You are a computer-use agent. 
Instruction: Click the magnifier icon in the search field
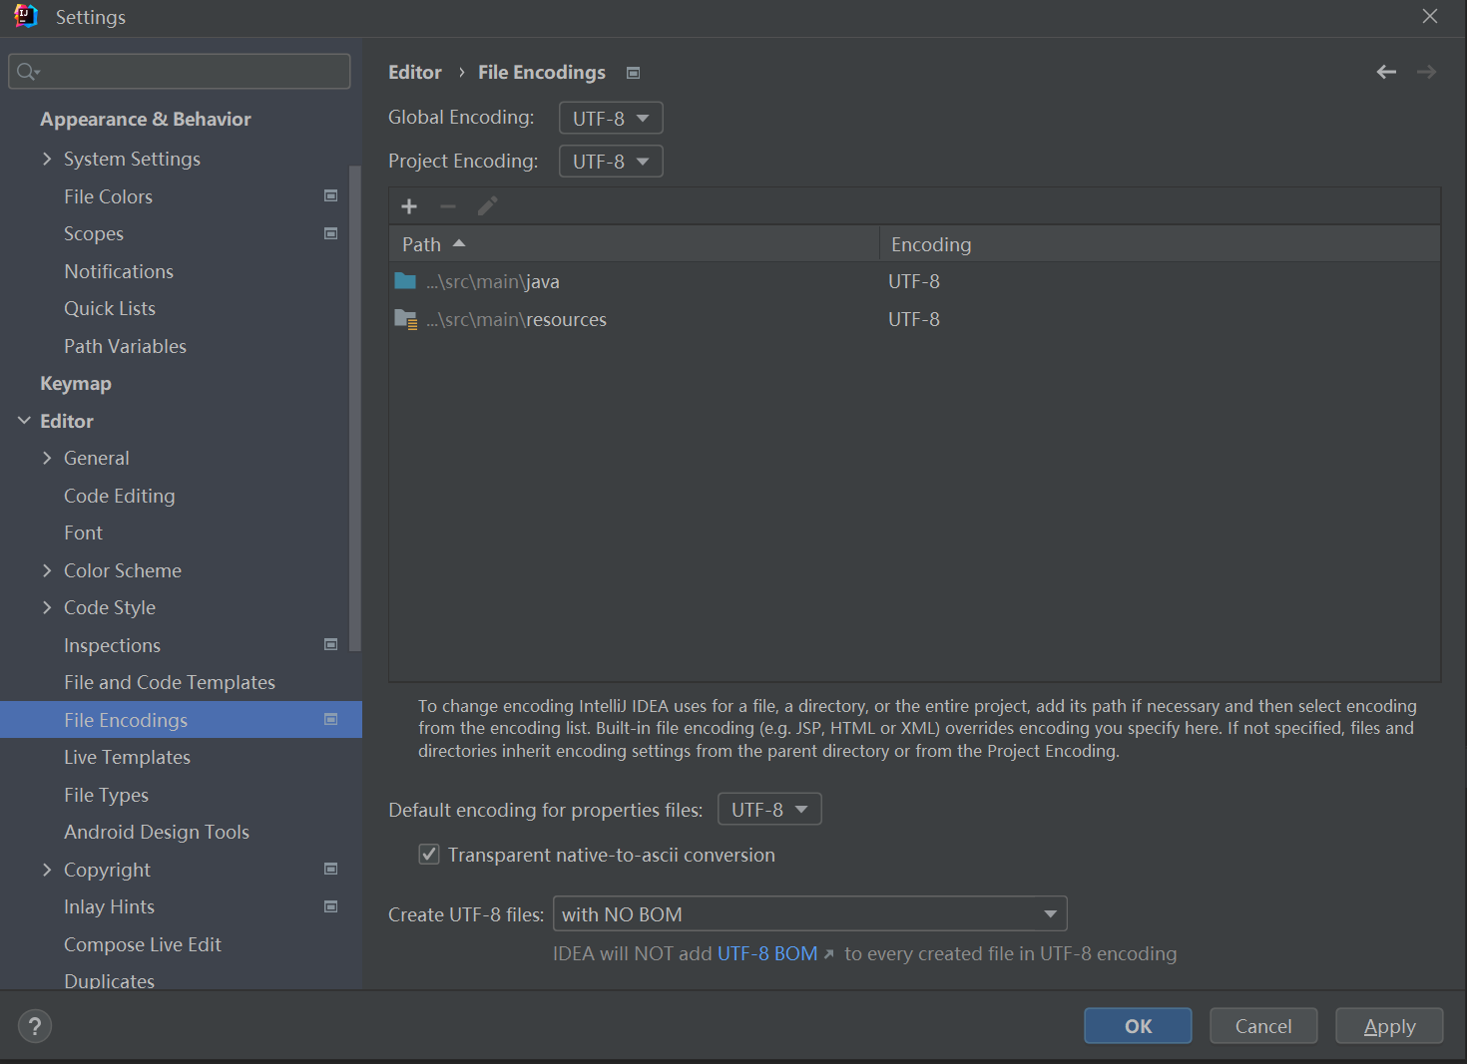click(x=27, y=71)
